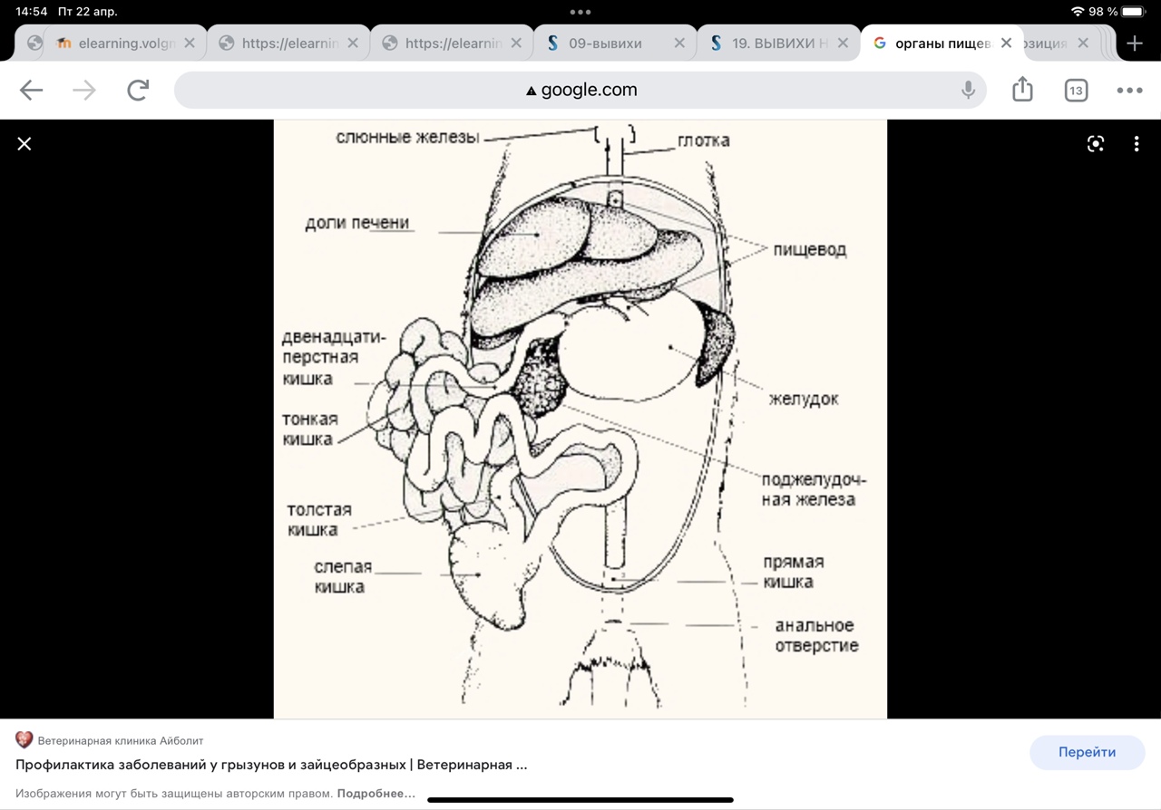Click the прямая кишка label in diagram
The height and width of the screenshot is (810, 1161).
793,572
